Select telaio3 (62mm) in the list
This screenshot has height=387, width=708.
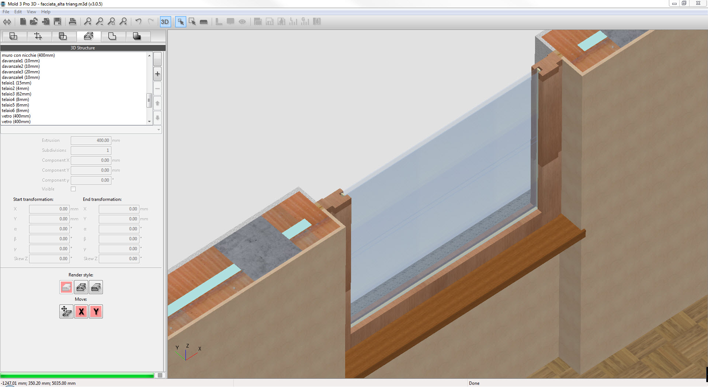[17, 94]
